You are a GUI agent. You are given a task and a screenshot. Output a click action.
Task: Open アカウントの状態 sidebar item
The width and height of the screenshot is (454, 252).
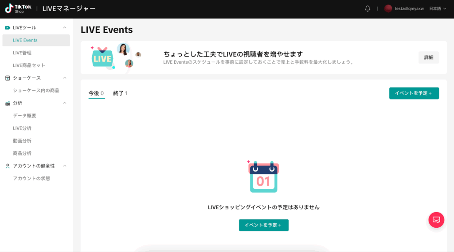pyautogui.click(x=31, y=179)
